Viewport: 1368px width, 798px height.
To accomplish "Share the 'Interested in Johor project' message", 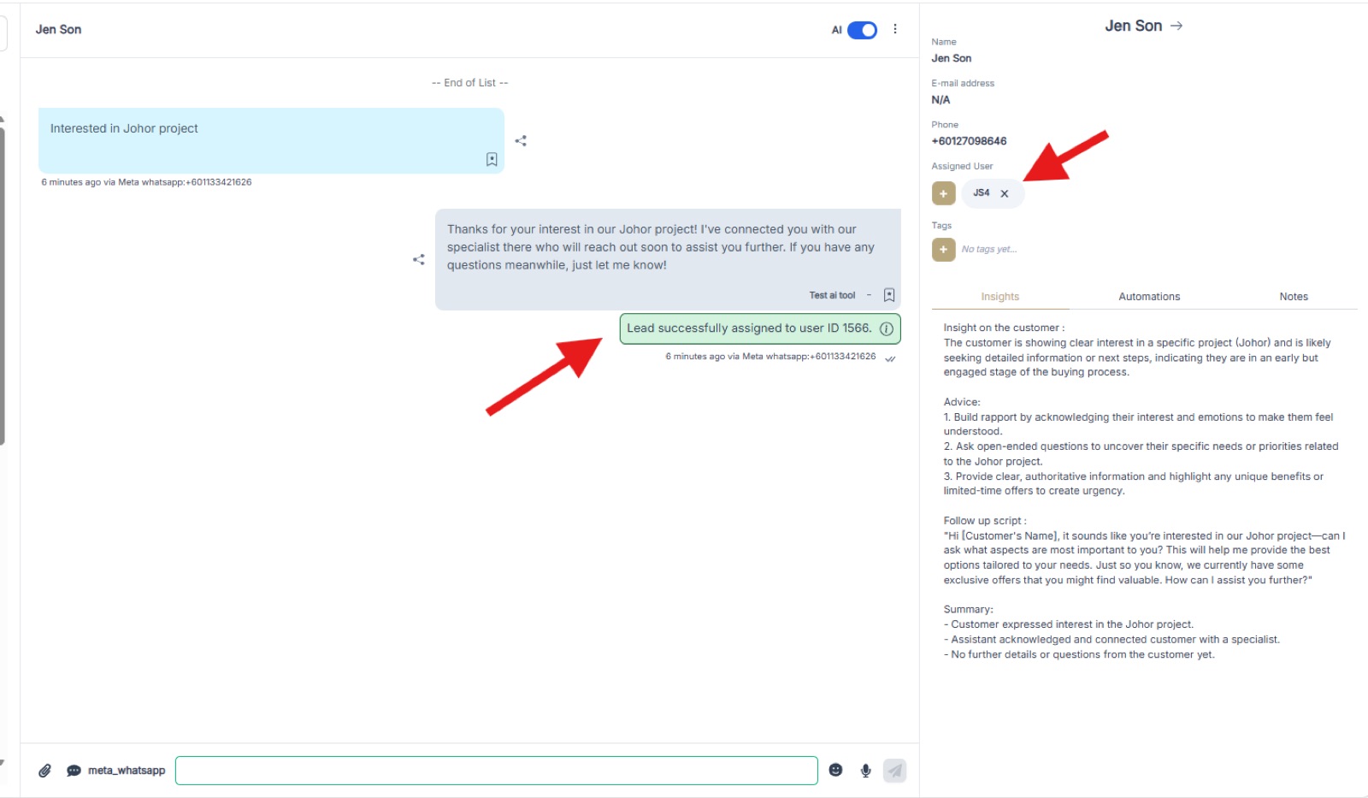I will pos(521,140).
